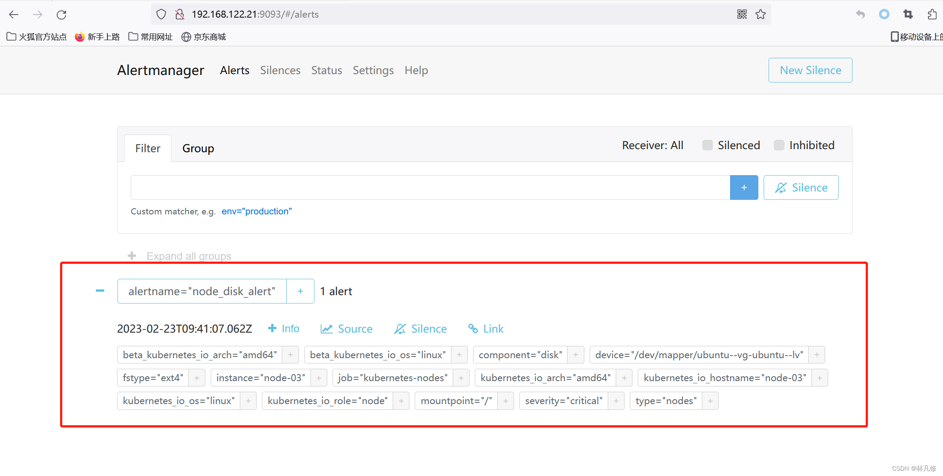The image size is (943, 476).
Task: Add fstype="ext4" label to filter
Action: pos(197,378)
